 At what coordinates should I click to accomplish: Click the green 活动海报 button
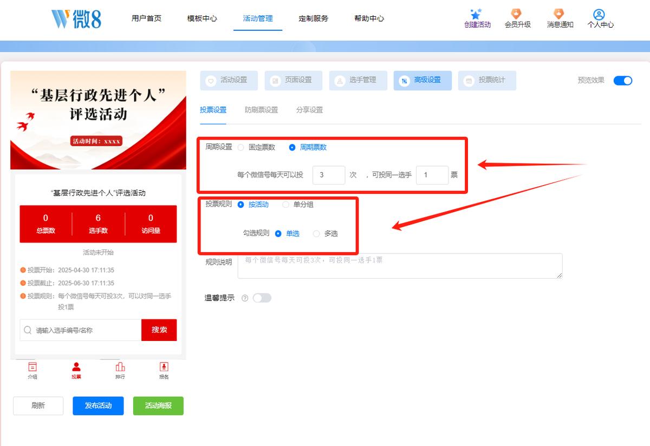[x=158, y=406]
